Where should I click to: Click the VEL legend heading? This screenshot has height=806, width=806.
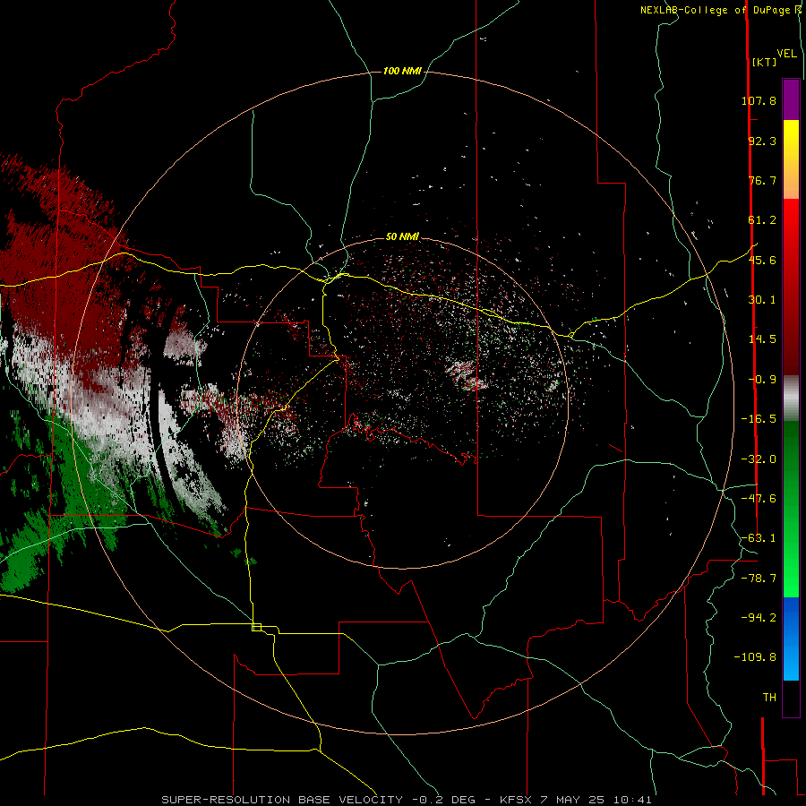click(x=786, y=54)
